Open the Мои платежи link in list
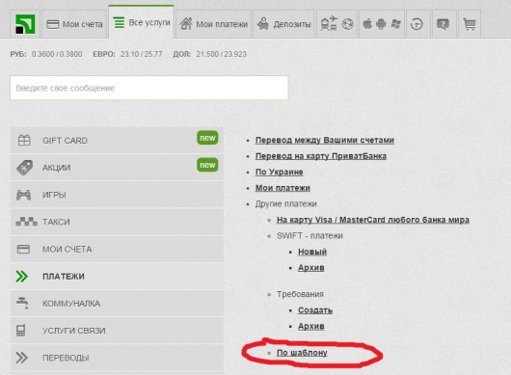Screen dimensions: 511x375 [282, 188]
